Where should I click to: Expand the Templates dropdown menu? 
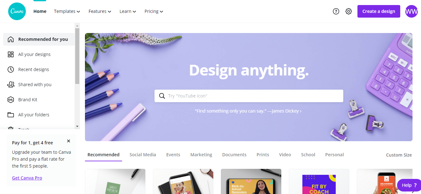tap(67, 11)
